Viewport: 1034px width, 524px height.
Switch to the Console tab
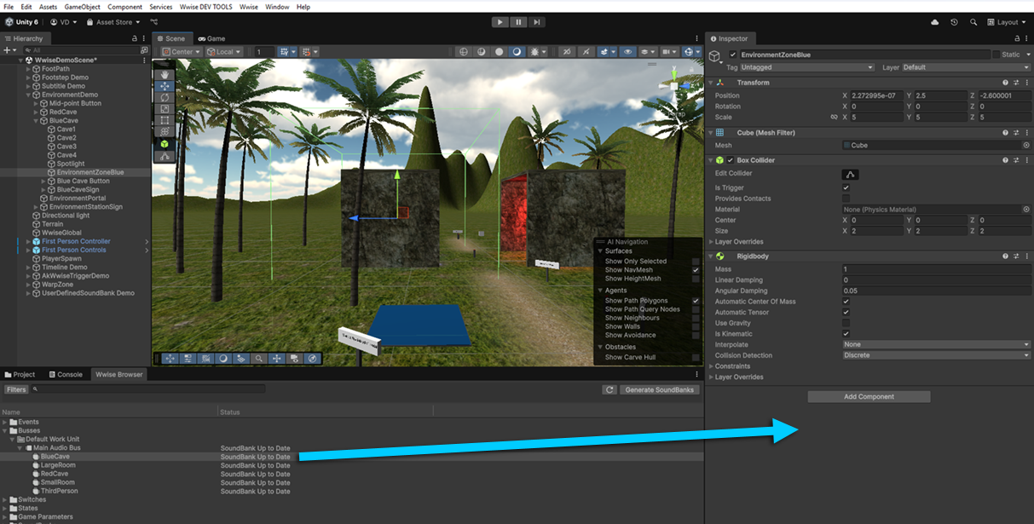[x=69, y=375]
